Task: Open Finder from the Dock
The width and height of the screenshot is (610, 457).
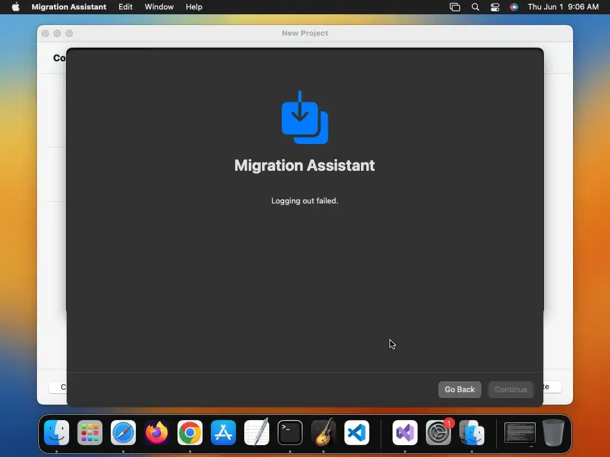Action: coord(57,433)
